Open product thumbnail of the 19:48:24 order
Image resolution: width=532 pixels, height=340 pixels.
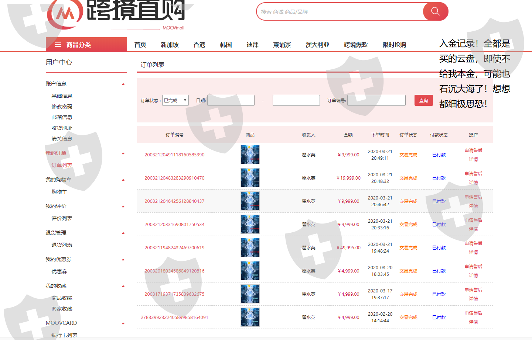point(250,247)
